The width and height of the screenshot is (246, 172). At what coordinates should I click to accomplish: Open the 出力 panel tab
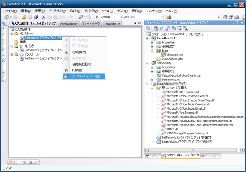[33, 162]
